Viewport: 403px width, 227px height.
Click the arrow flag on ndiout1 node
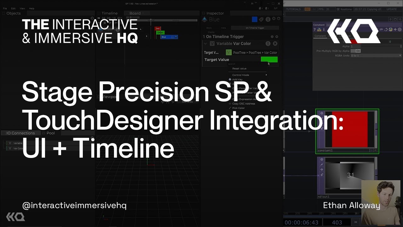pos(322,169)
